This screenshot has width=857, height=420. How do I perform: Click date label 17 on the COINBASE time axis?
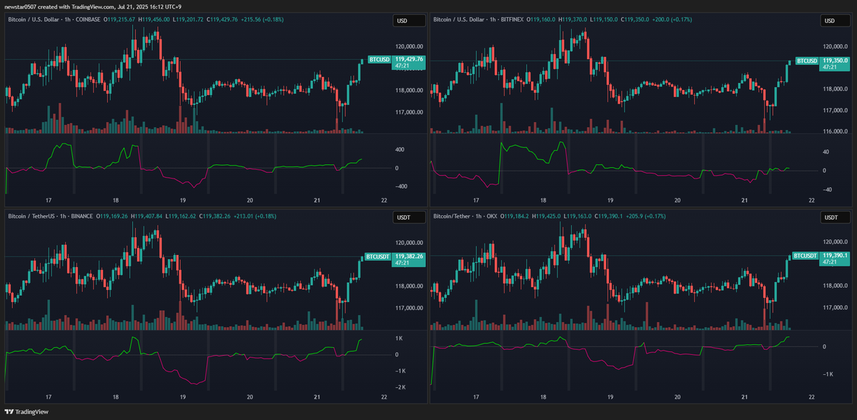pos(49,201)
